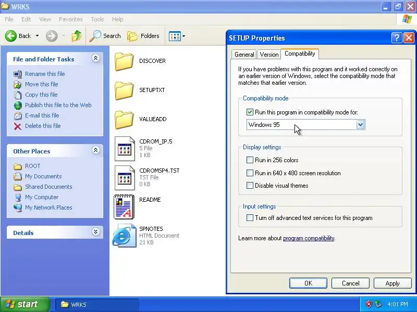Select the README document icon

[x=124, y=207]
